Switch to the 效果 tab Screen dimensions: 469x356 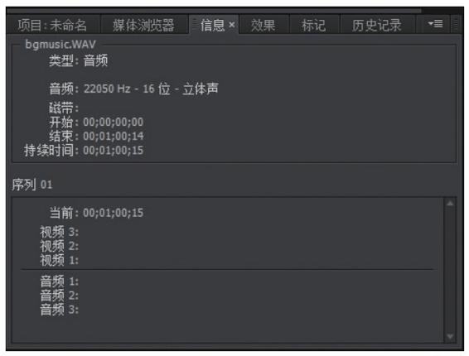pyautogui.click(x=264, y=25)
